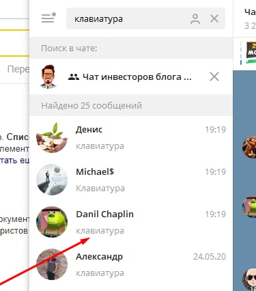Click 24.05.20 date on Александр result
The height and width of the screenshot is (291, 256).
(x=210, y=257)
